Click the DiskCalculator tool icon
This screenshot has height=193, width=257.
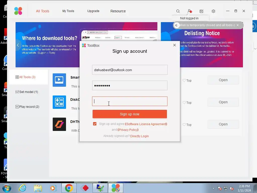59,102
